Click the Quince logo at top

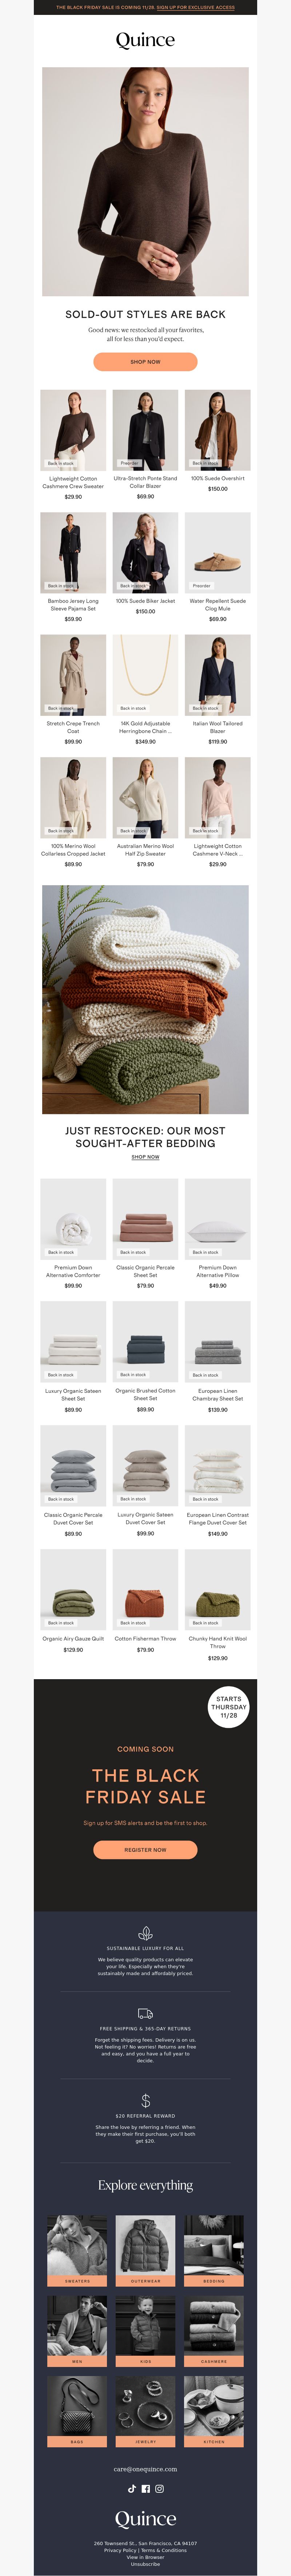pyautogui.click(x=145, y=40)
